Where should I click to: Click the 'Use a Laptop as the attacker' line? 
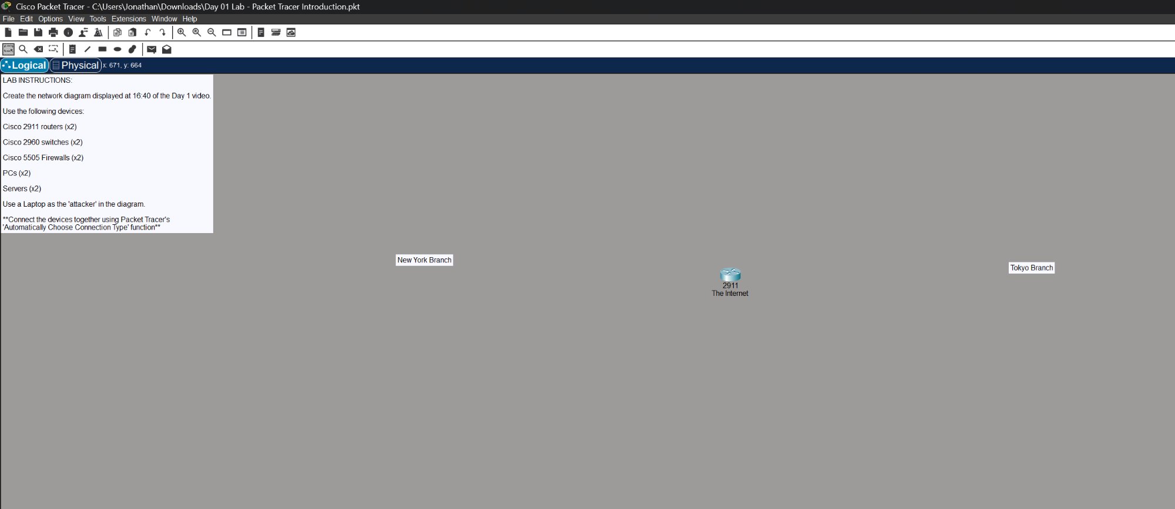click(74, 204)
